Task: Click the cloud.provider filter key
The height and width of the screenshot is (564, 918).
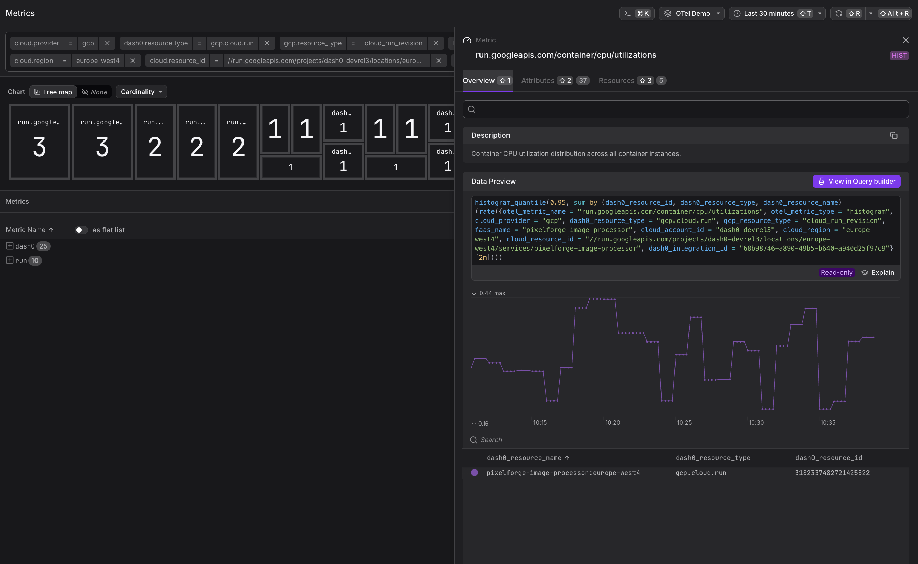Action: (37, 43)
